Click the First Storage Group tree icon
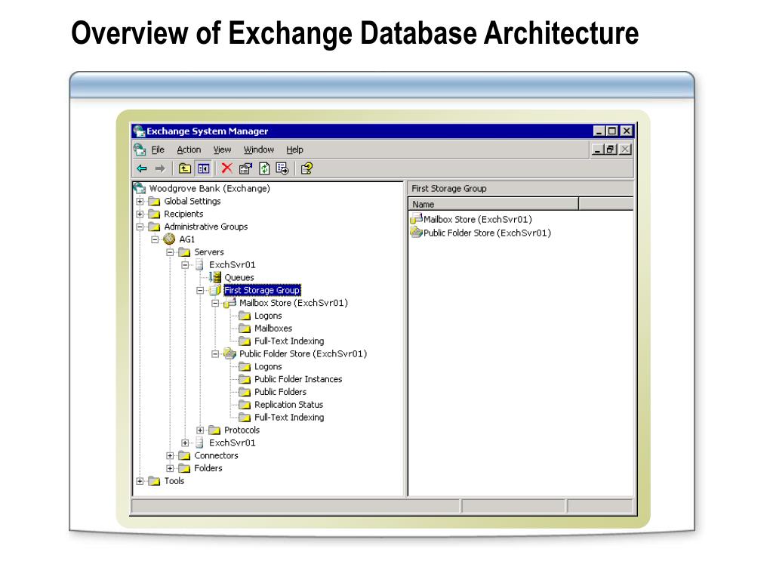 (215, 290)
